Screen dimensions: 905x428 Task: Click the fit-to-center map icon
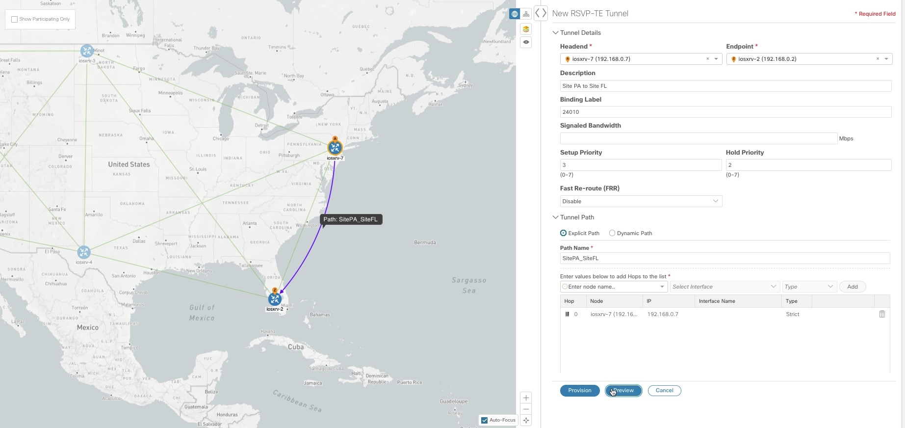pyautogui.click(x=526, y=421)
